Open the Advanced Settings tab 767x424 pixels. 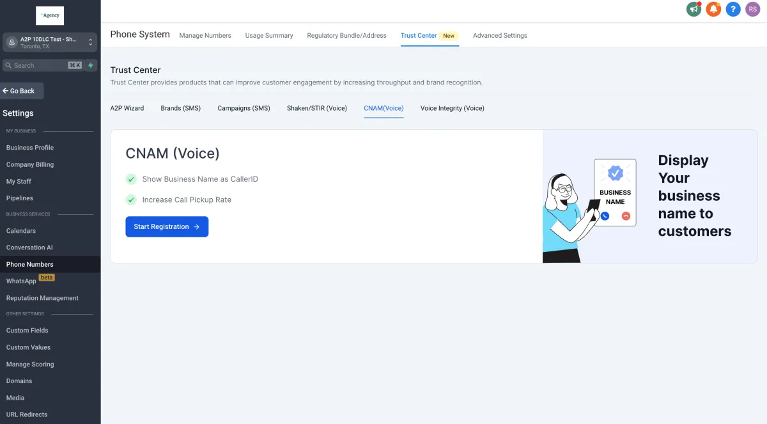tap(500, 36)
